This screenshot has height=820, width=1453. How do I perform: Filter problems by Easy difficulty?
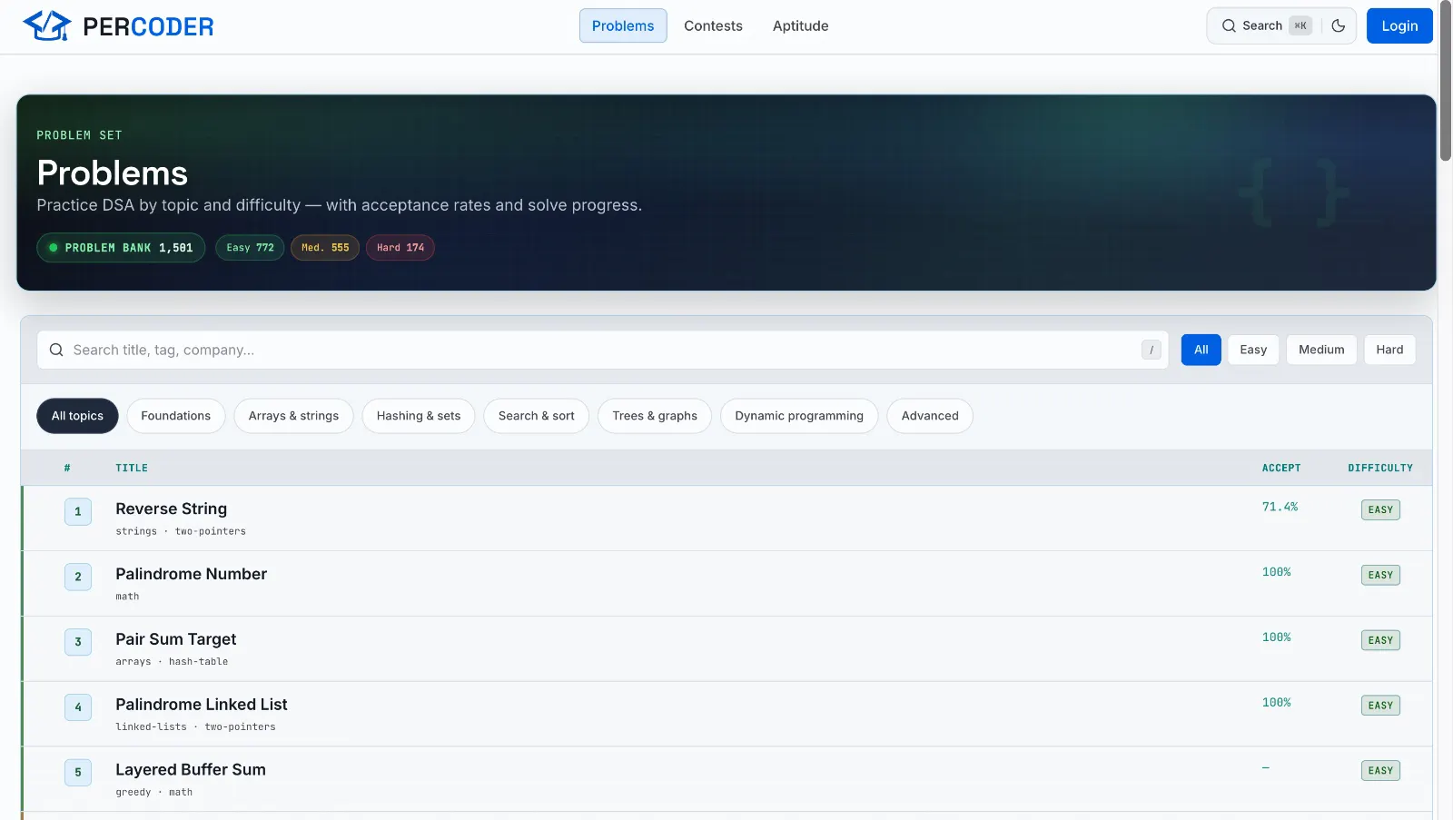coord(1253,350)
